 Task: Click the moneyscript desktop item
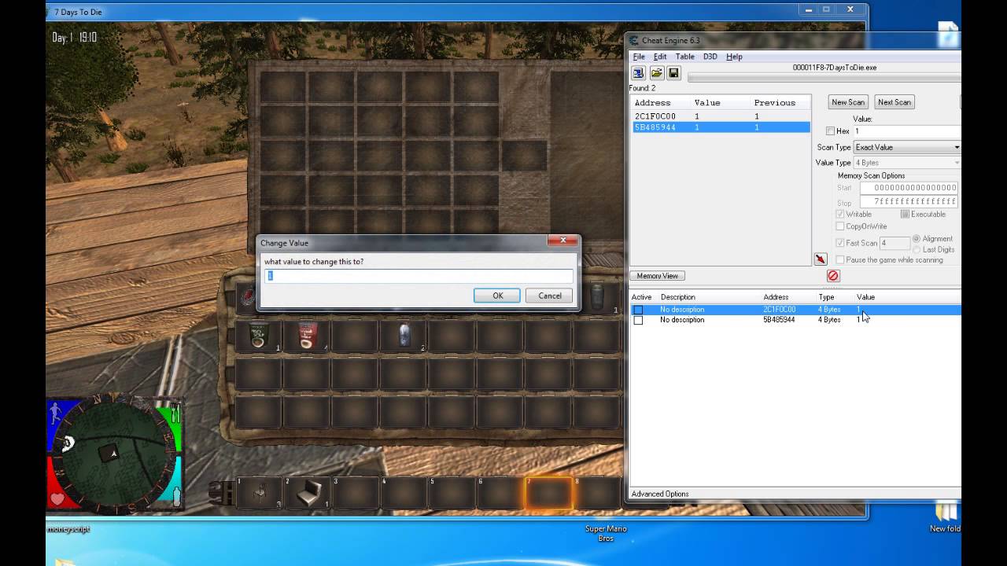(68, 529)
